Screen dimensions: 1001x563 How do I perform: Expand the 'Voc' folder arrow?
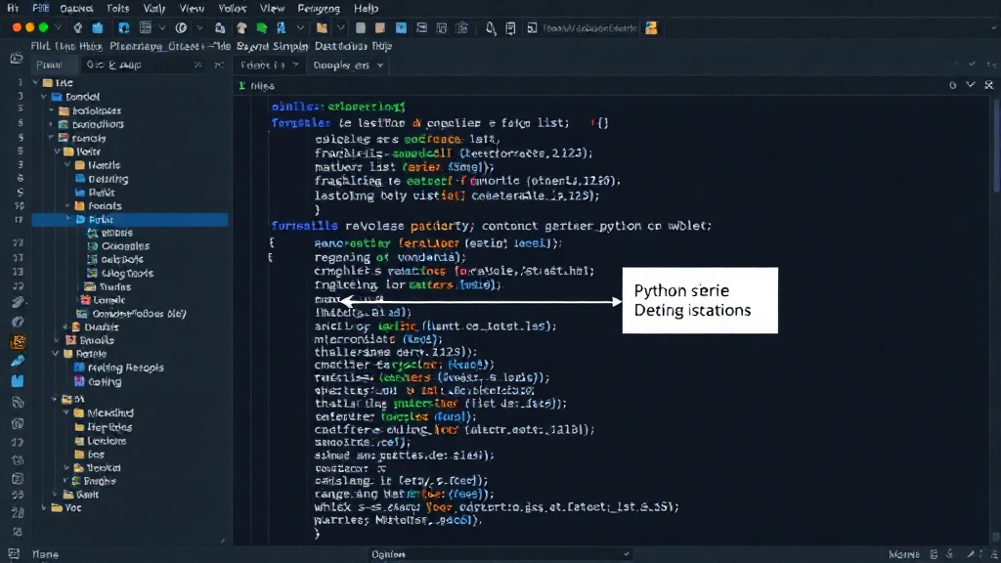(x=44, y=508)
